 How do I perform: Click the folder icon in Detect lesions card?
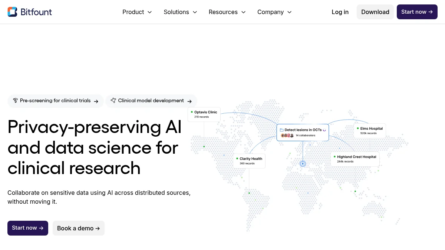click(281, 130)
